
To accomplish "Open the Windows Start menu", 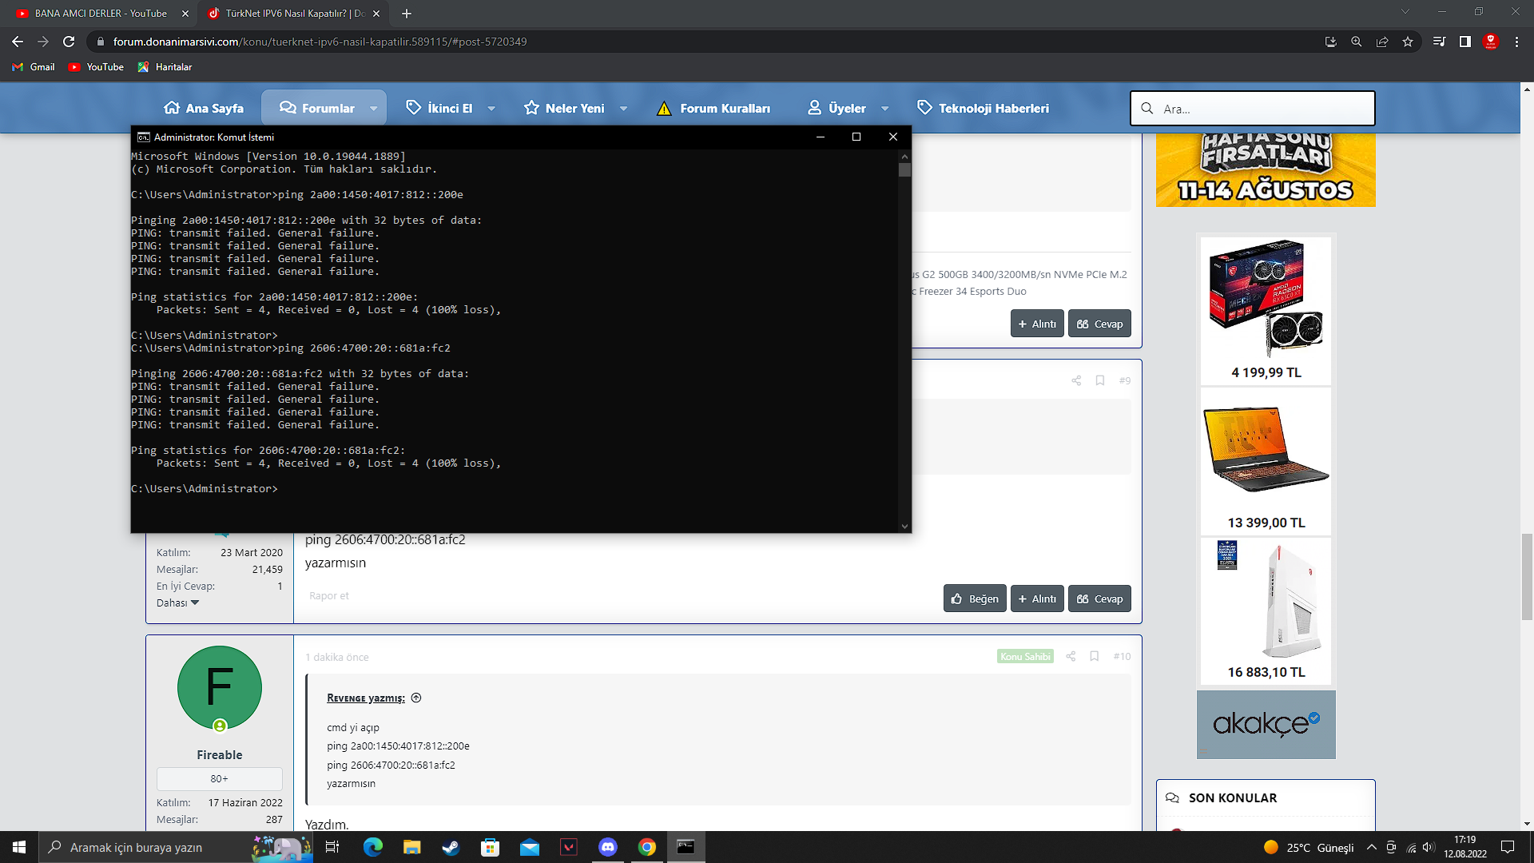I will pos(19,847).
